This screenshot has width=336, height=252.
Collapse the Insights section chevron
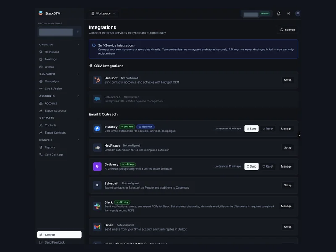pyautogui.click(x=78, y=140)
